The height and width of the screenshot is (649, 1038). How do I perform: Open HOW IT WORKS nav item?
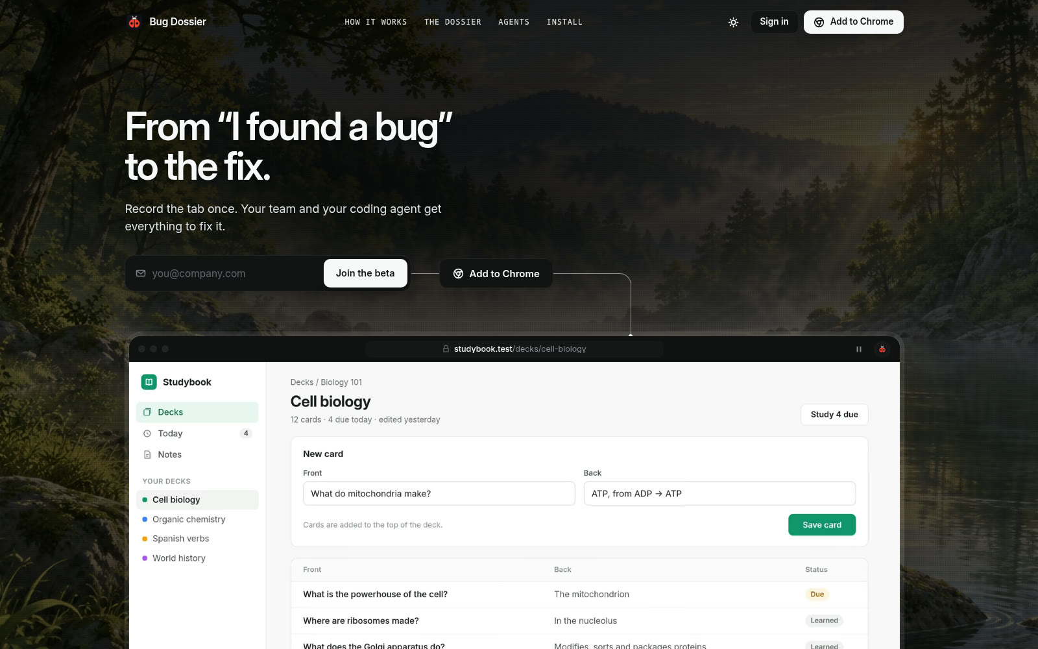click(376, 22)
